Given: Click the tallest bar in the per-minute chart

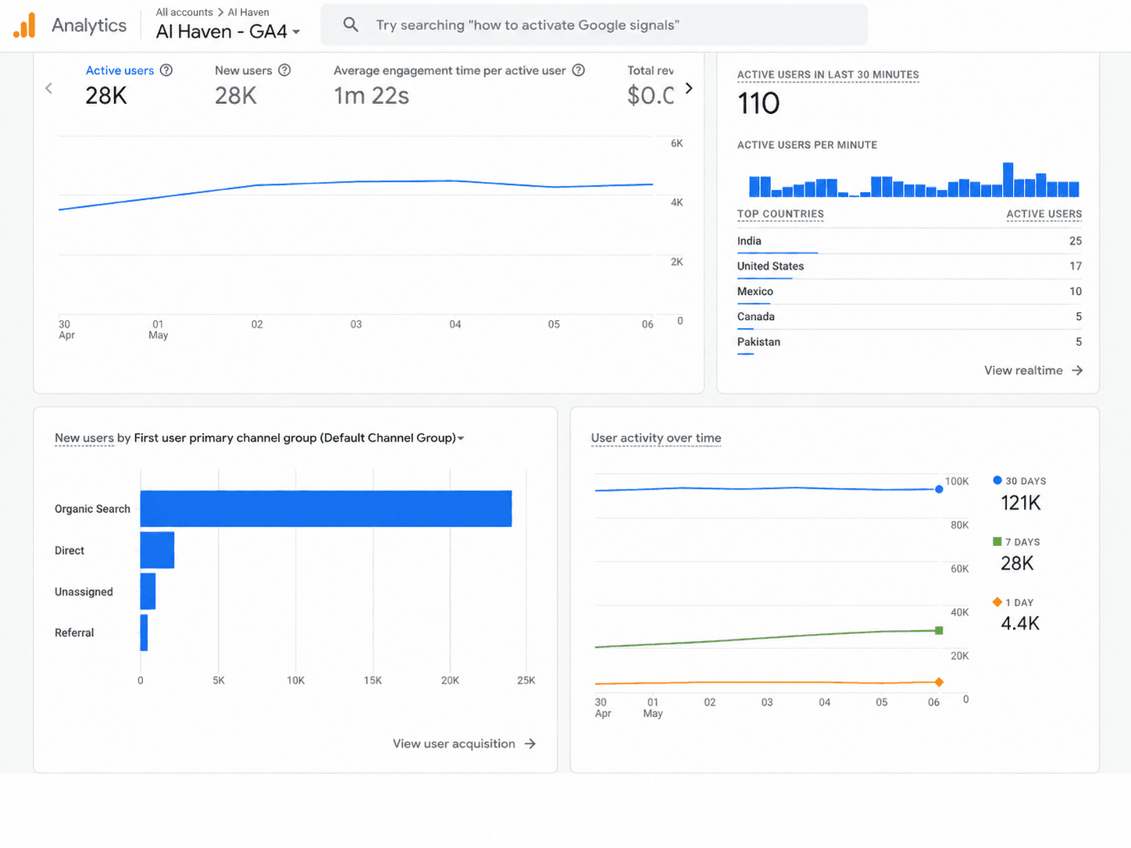Looking at the screenshot, I should (1008, 180).
